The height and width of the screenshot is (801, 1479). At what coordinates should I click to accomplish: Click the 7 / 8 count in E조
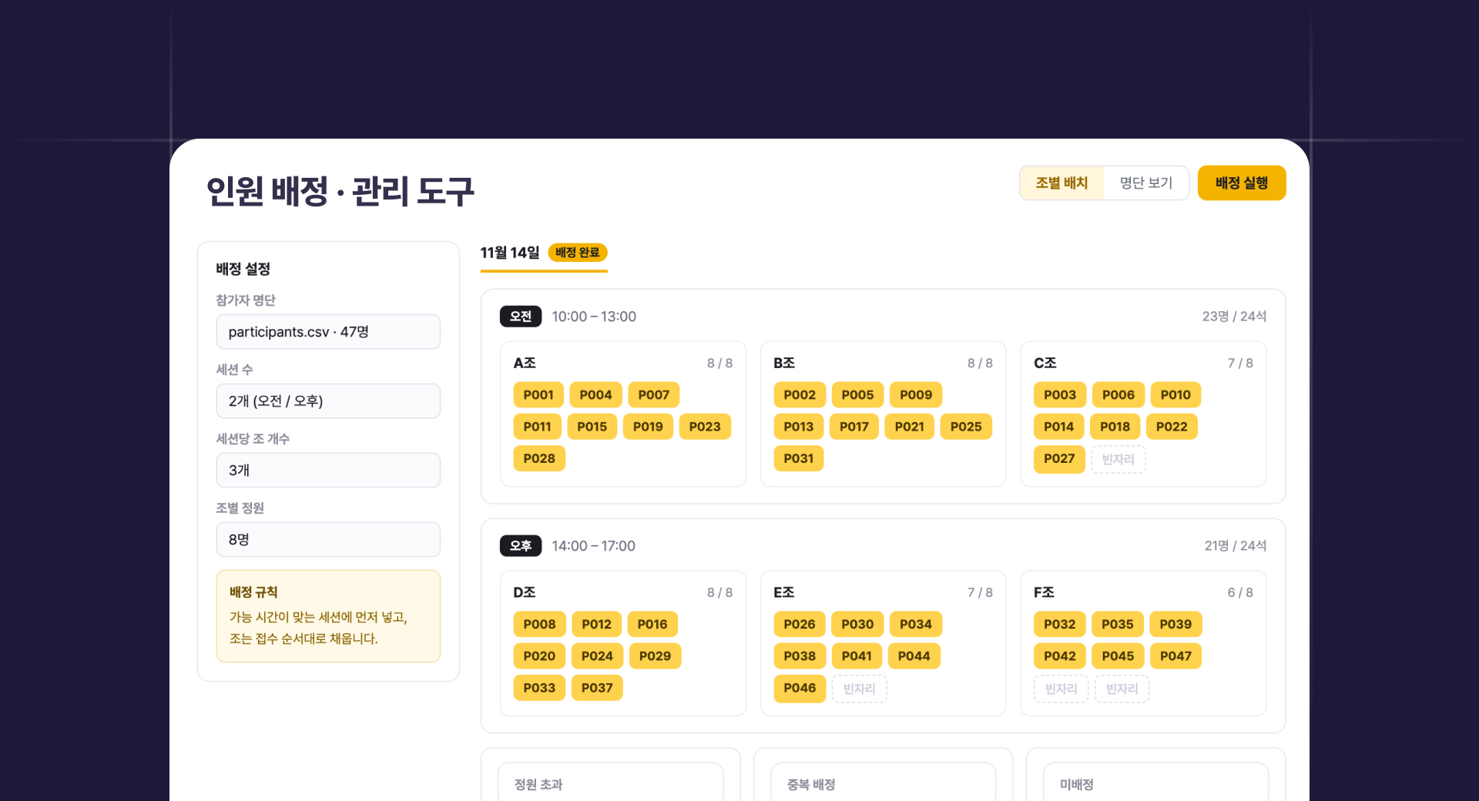coord(980,593)
